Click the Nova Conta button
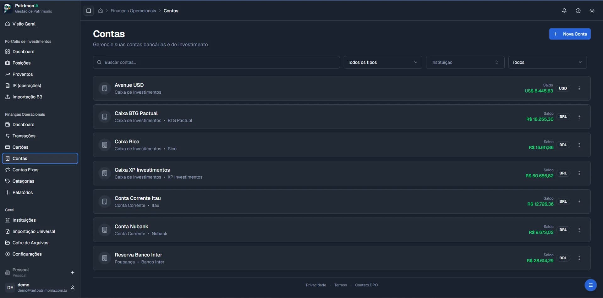603x298 pixels. pyautogui.click(x=570, y=34)
